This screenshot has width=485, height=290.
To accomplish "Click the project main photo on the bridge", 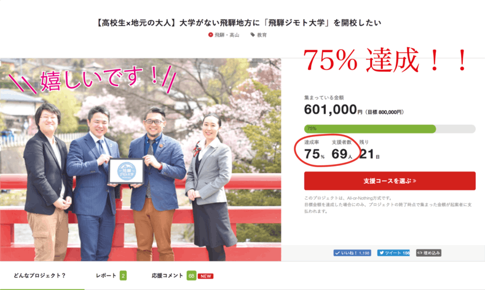I will tap(140, 160).
